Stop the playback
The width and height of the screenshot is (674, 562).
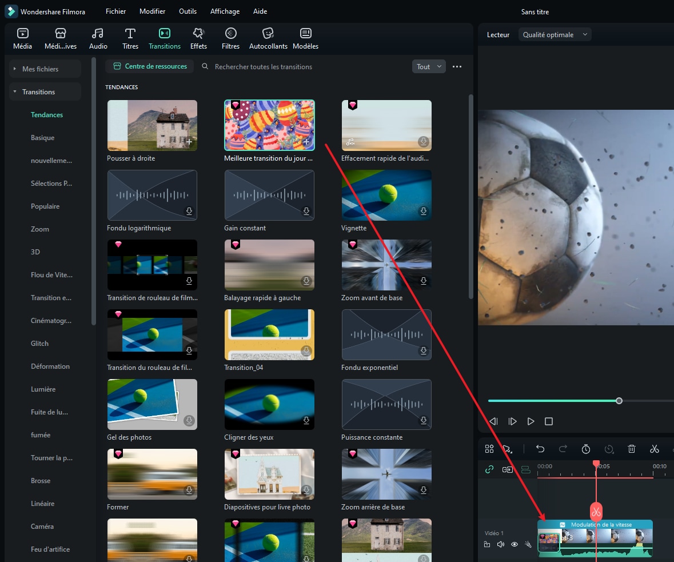click(x=549, y=421)
